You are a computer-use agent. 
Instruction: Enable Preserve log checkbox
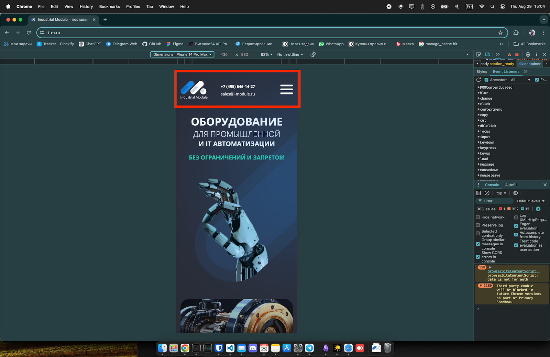[478, 225]
